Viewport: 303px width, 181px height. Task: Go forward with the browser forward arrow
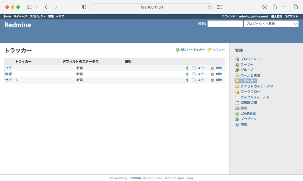(x=56, y=7)
